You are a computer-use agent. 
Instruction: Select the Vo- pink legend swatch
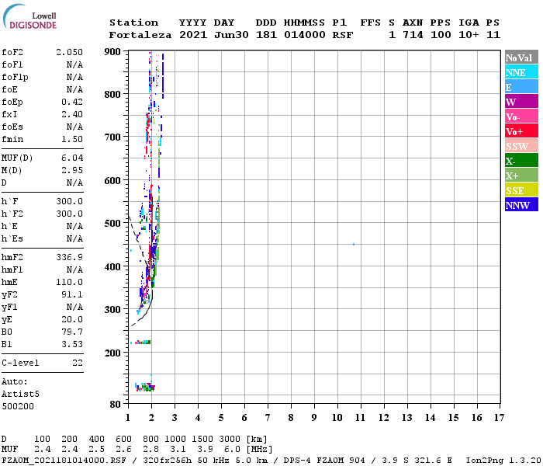521,116
